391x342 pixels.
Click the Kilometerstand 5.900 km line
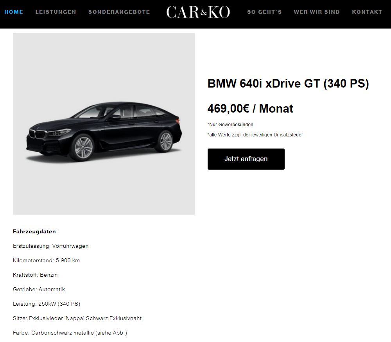click(x=47, y=260)
